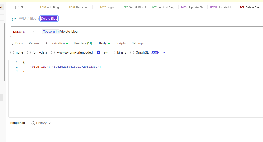Click the HTTP request icon in breadcrumb
Screen dimensions: 263x142
(x=14, y=19)
